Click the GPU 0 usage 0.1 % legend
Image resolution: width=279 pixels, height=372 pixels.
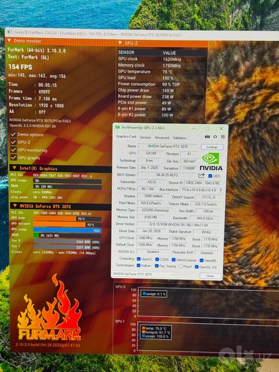(154, 294)
